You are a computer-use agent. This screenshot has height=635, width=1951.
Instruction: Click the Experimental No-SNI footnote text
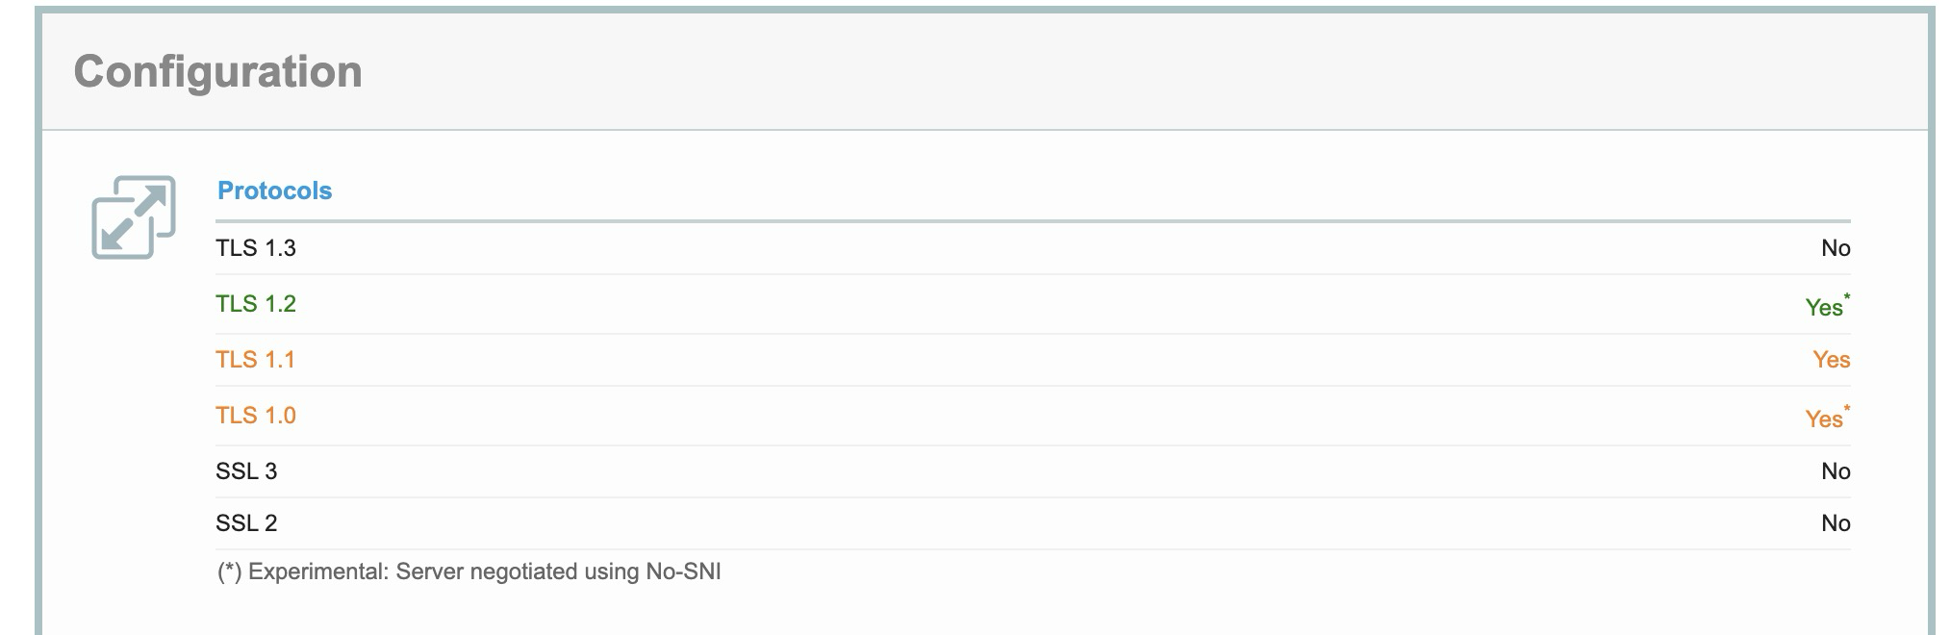pos(469,571)
